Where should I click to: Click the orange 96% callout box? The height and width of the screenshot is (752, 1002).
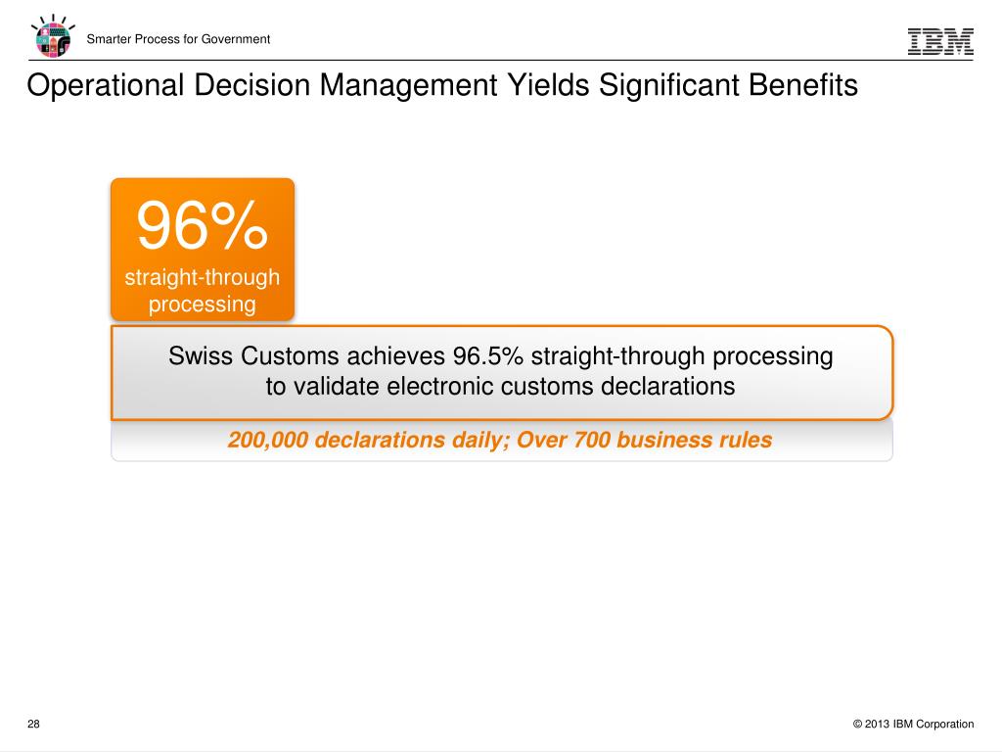pos(203,250)
